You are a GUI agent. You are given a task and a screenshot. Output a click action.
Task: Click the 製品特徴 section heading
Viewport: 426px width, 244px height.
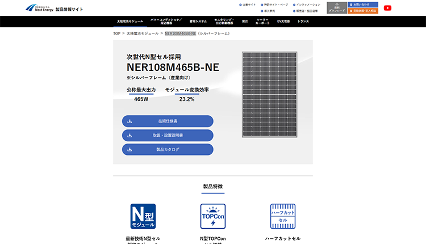(213, 187)
